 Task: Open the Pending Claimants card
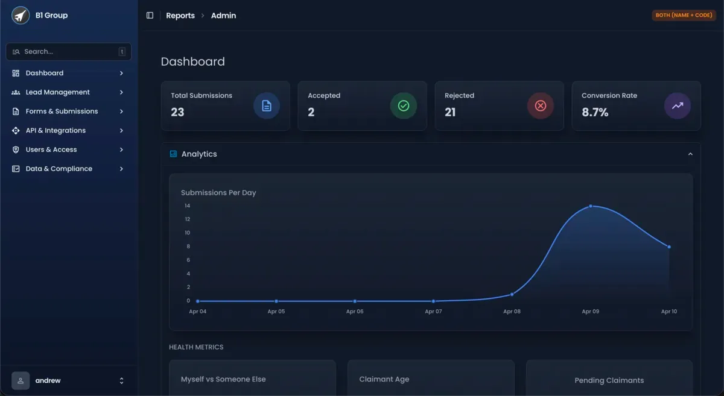609,380
